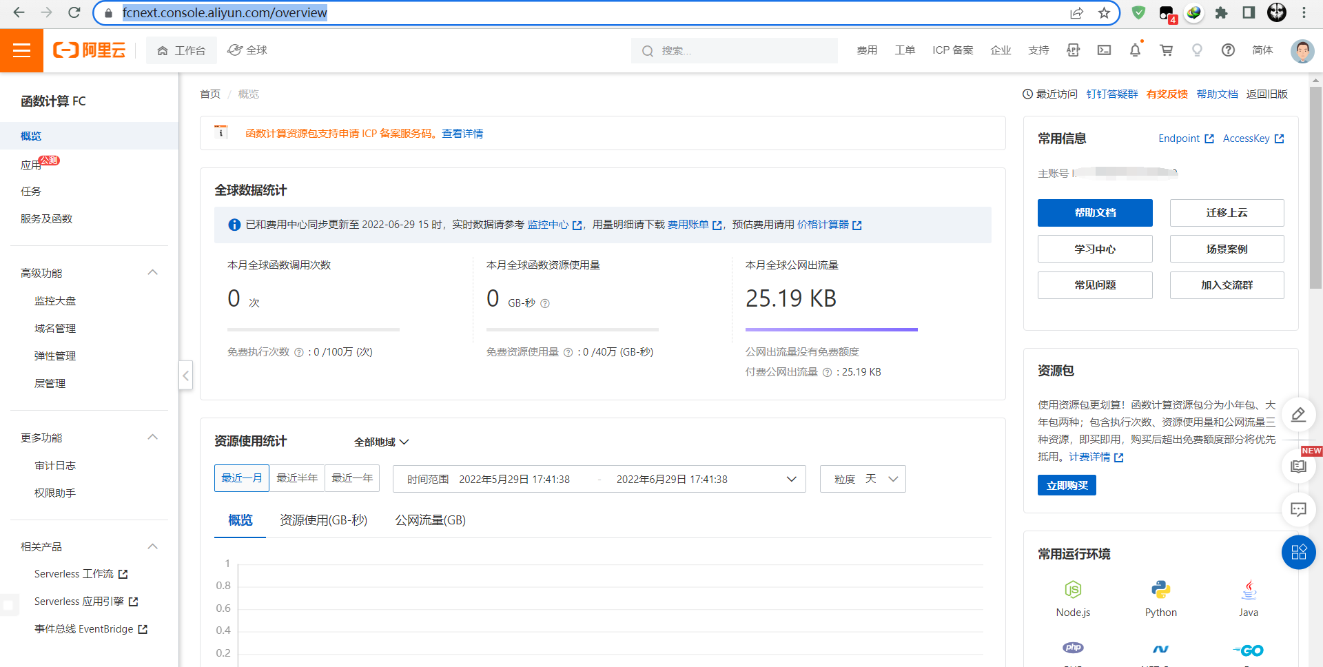Focus the top search box
This screenshot has width=1323, height=667.
point(734,50)
